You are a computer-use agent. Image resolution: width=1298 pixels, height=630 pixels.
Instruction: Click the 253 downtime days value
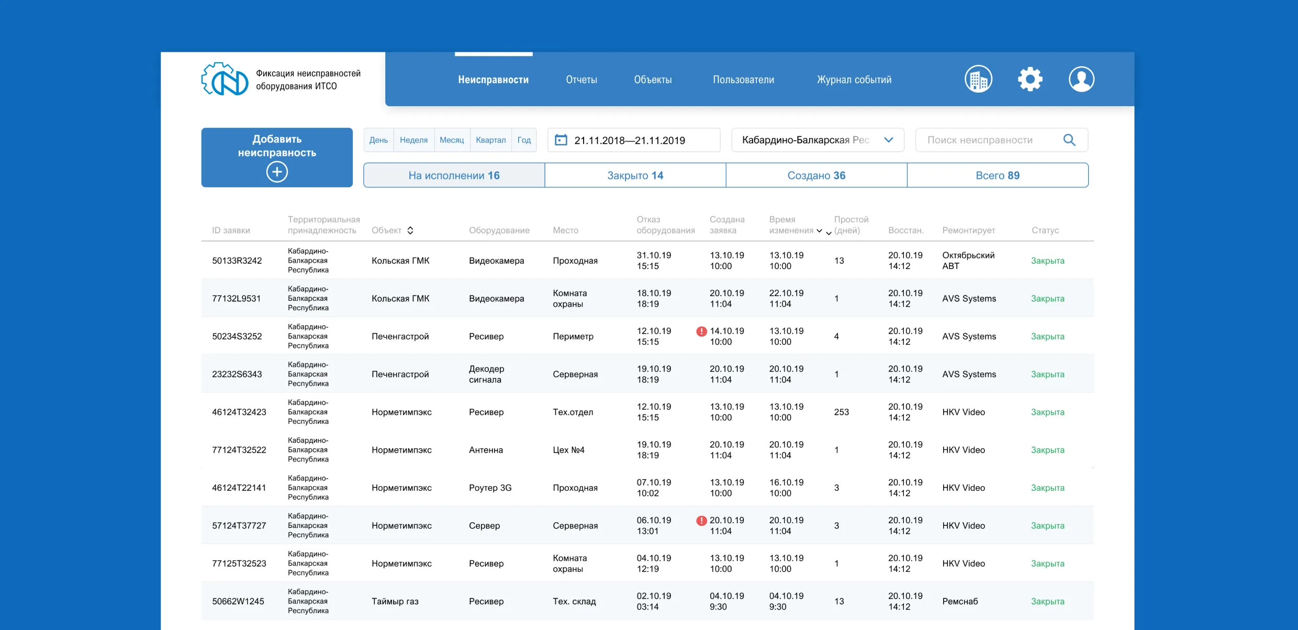(841, 412)
